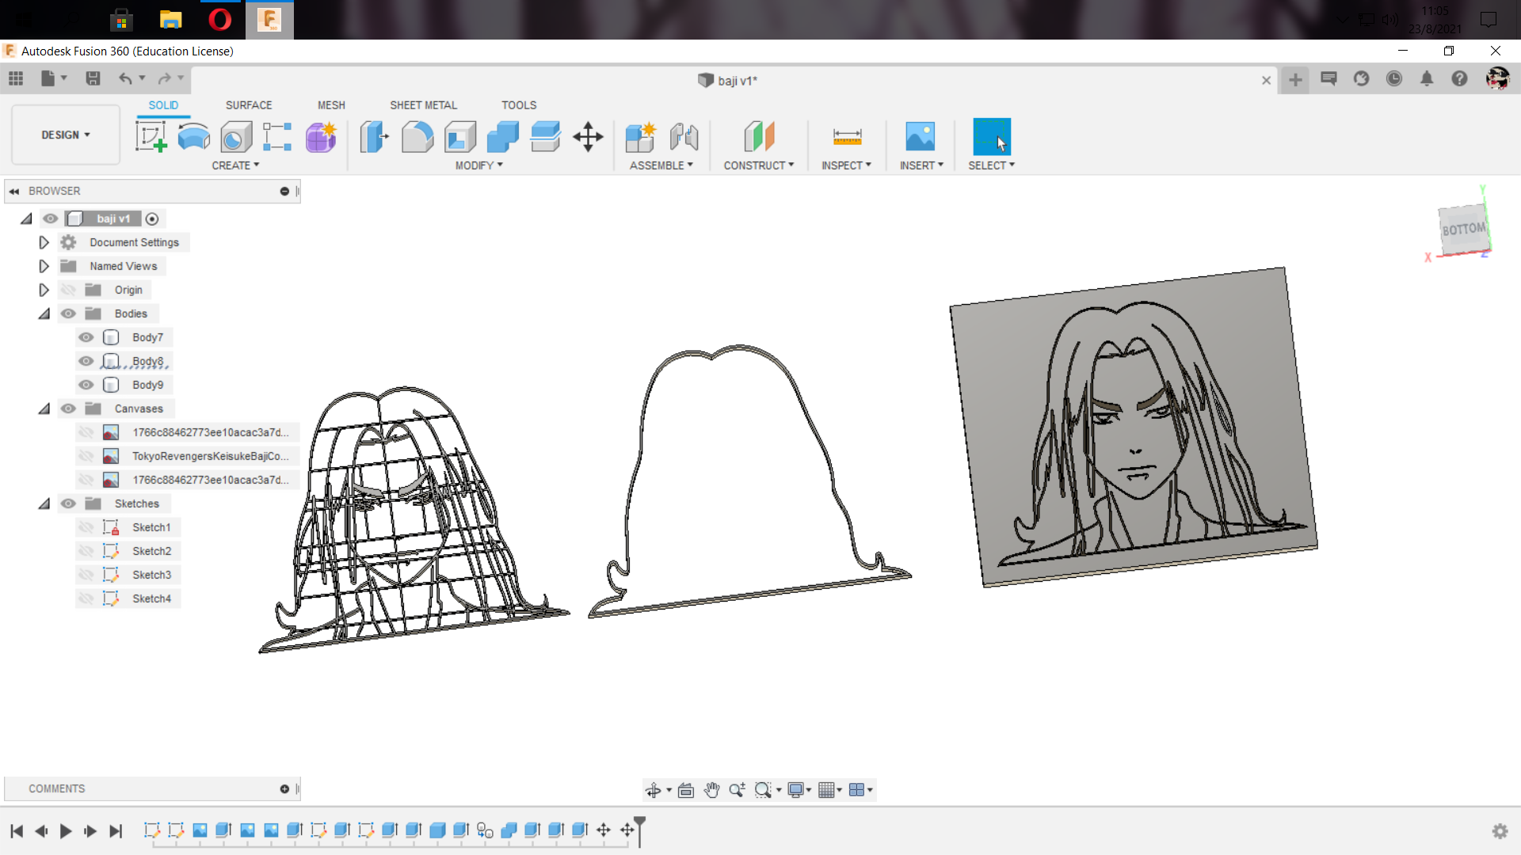Toggle visibility of Body9
The width and height of the screenshot is (1521, 855).
click(86, 385)
